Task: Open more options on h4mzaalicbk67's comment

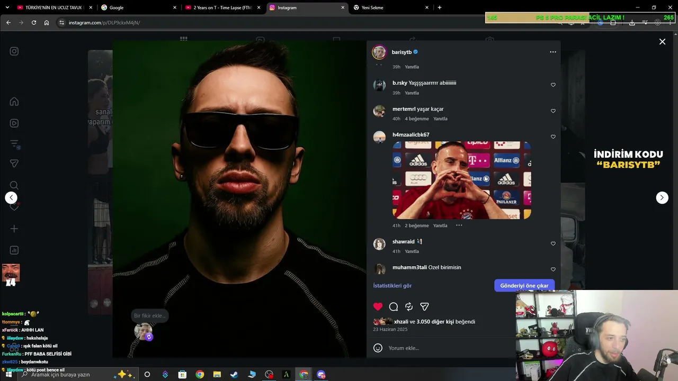Action: pos(459,225)
